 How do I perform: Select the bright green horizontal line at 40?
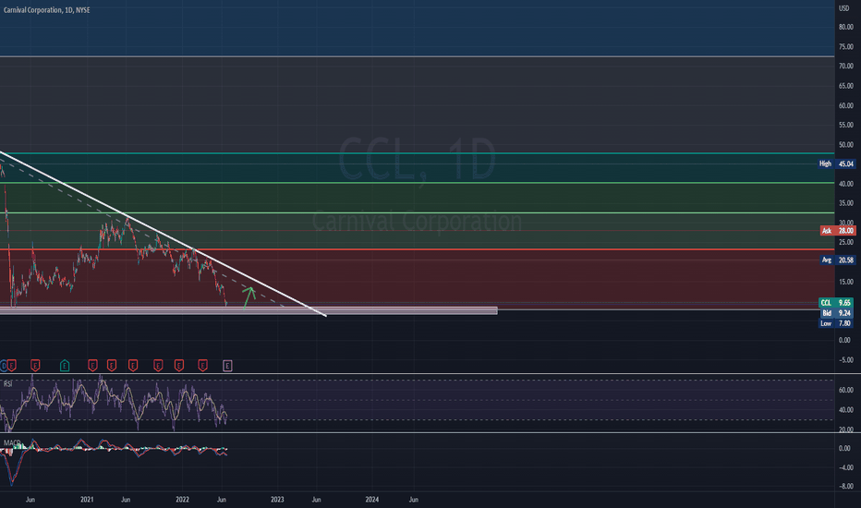418,183
